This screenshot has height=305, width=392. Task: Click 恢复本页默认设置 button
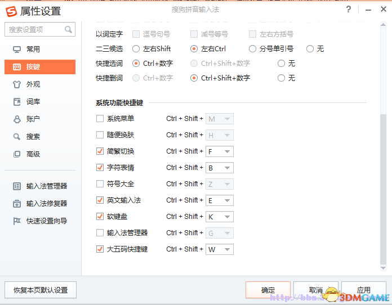pyautogui.click(x=41, y=290)
